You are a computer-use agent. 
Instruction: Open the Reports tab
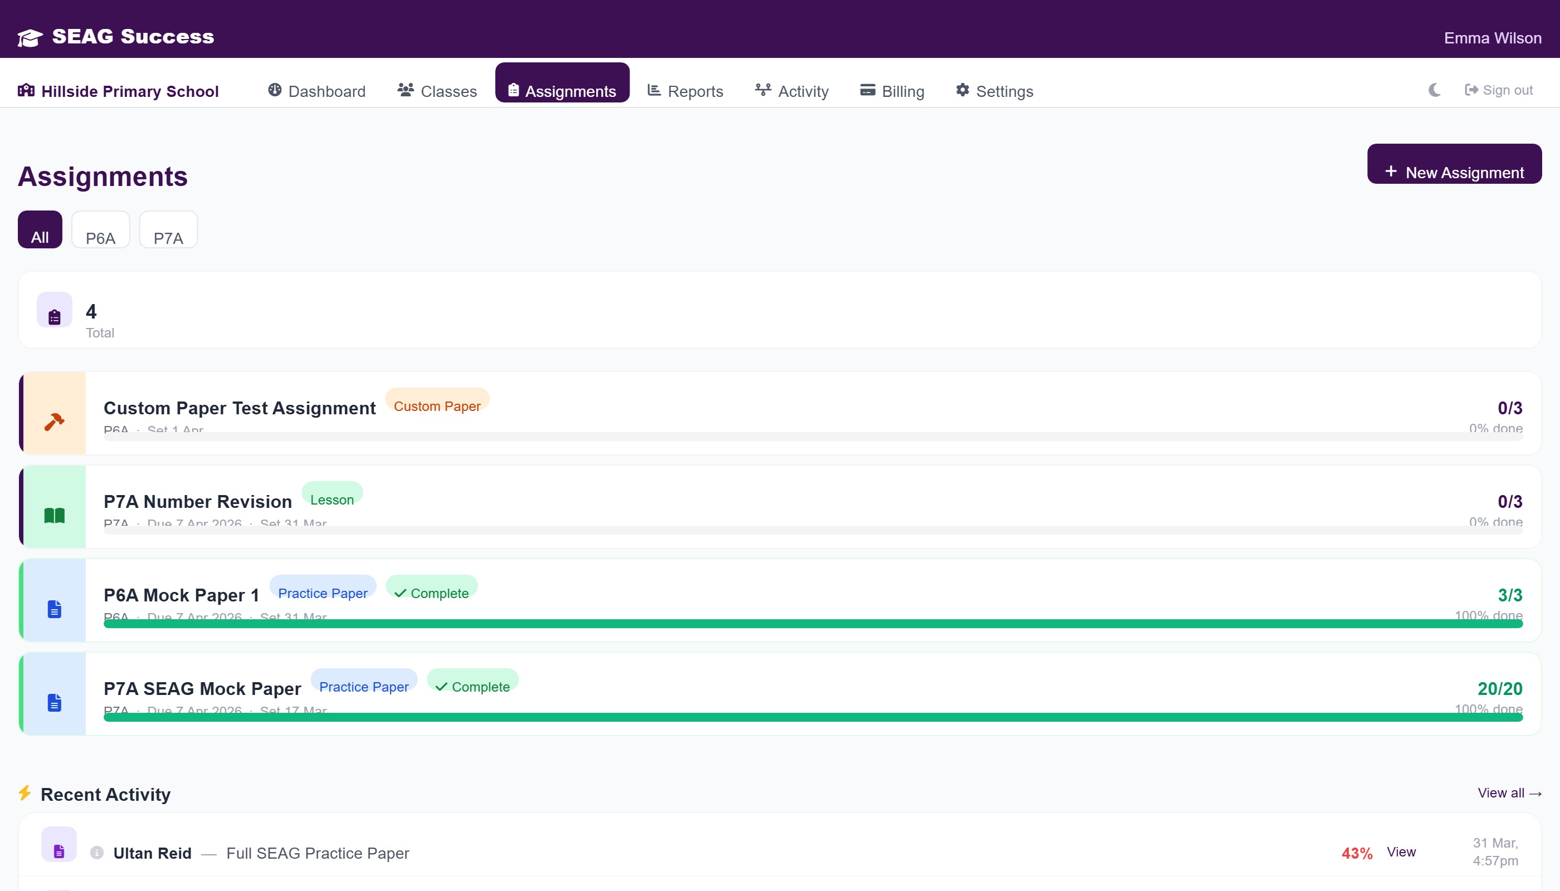click(685, 91)
